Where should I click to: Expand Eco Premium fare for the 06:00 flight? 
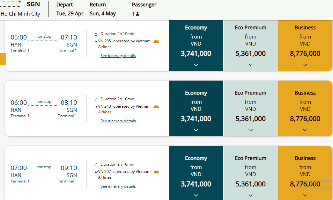(x=250, y=130)
